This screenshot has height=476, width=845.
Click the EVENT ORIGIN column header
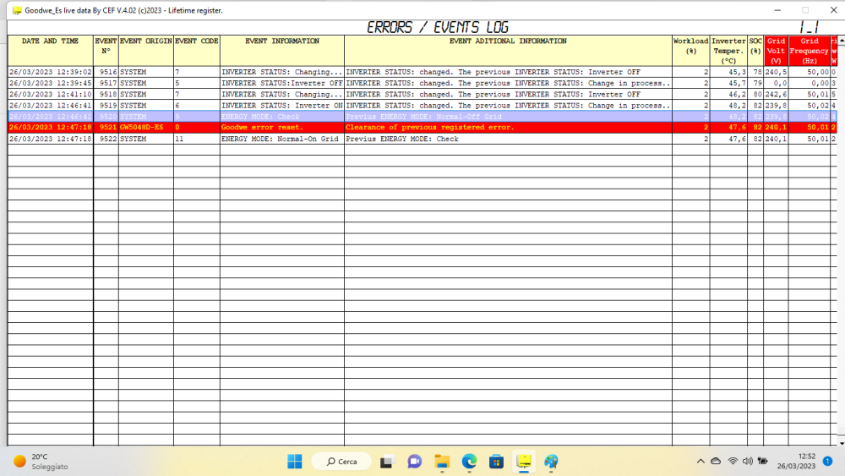[146, 51]
